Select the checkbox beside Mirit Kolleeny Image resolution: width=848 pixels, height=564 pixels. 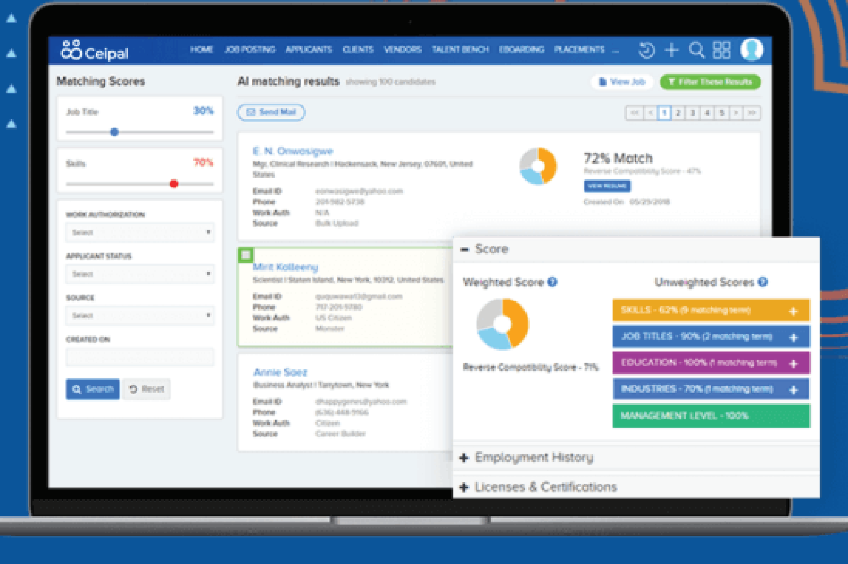(246, 255)
